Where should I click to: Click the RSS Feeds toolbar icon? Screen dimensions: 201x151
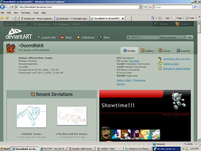(x=160, y=18)
